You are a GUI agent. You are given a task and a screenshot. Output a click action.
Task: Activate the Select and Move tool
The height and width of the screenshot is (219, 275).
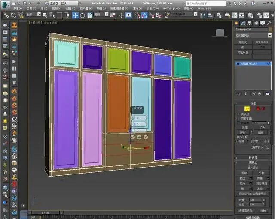[75, 15]
